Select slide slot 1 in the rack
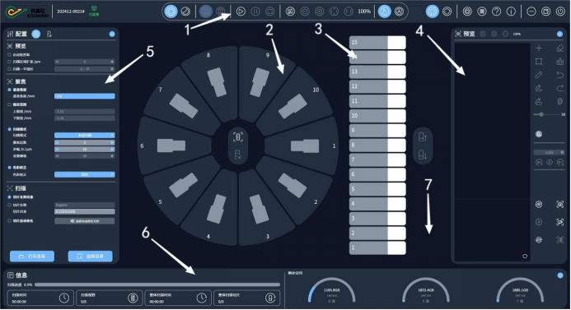The height and width of the screenshot is (310, 571). (x=377, y=248)
